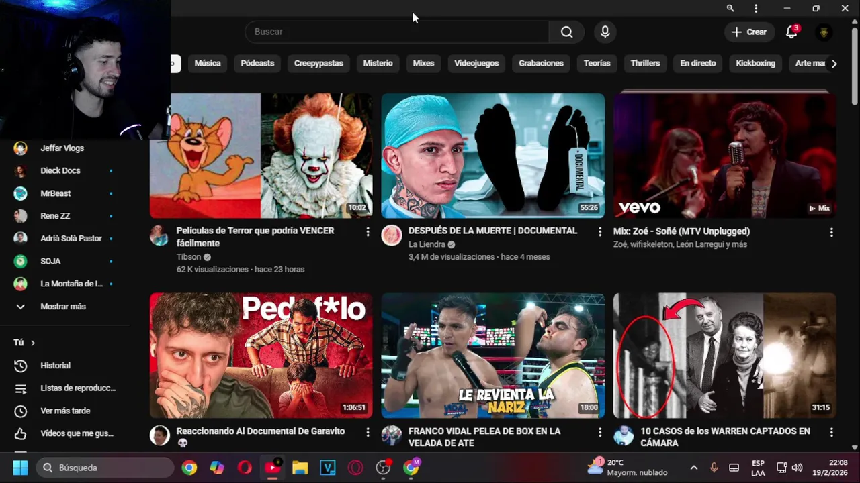
Task: Open the Tibson channel name link
Action: pos(189,257)
